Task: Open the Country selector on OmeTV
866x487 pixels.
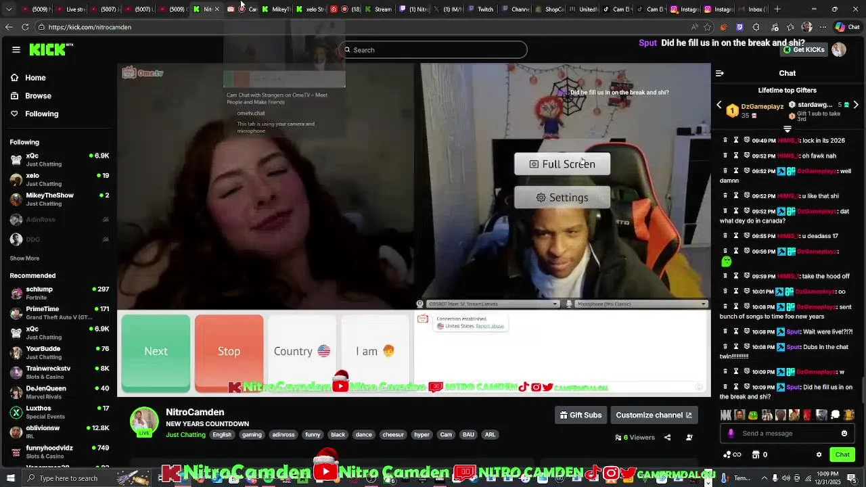Action: click(302, 351)
